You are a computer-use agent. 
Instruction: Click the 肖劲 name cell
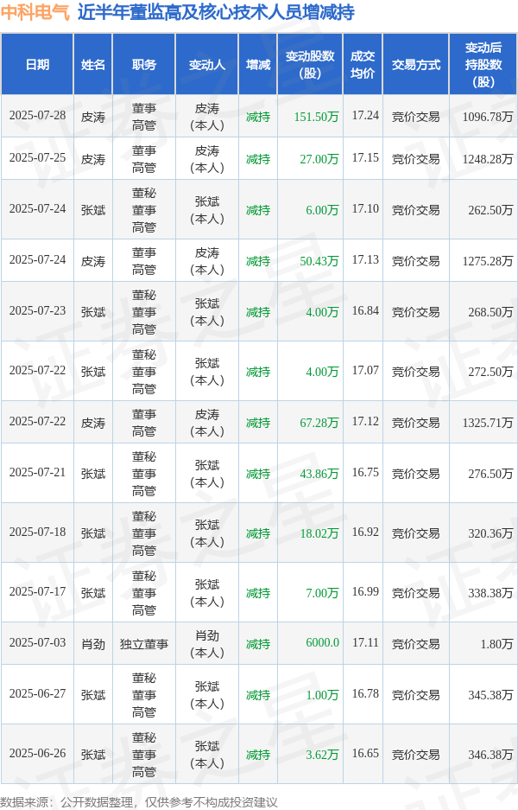pos(93,644)
